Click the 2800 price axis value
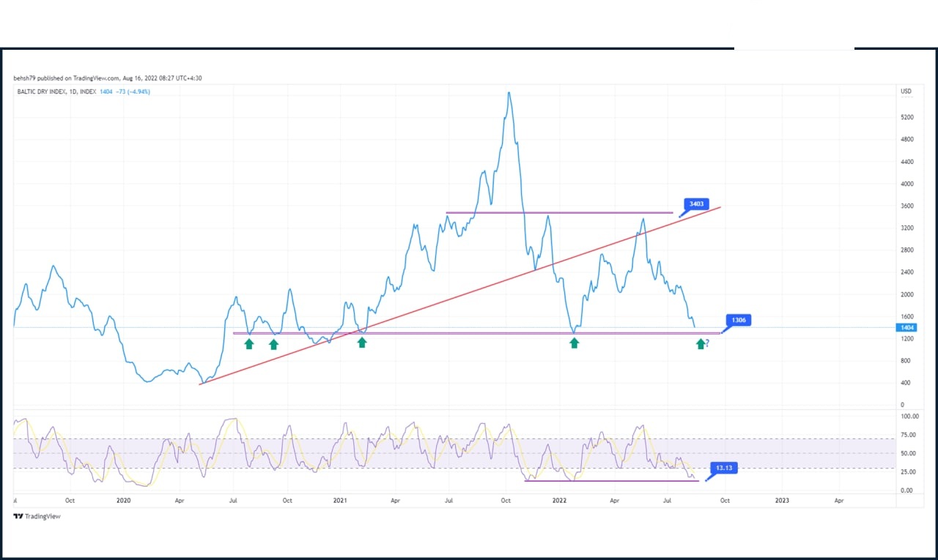Viewport: 938px width, 560px height. (906, 250)
